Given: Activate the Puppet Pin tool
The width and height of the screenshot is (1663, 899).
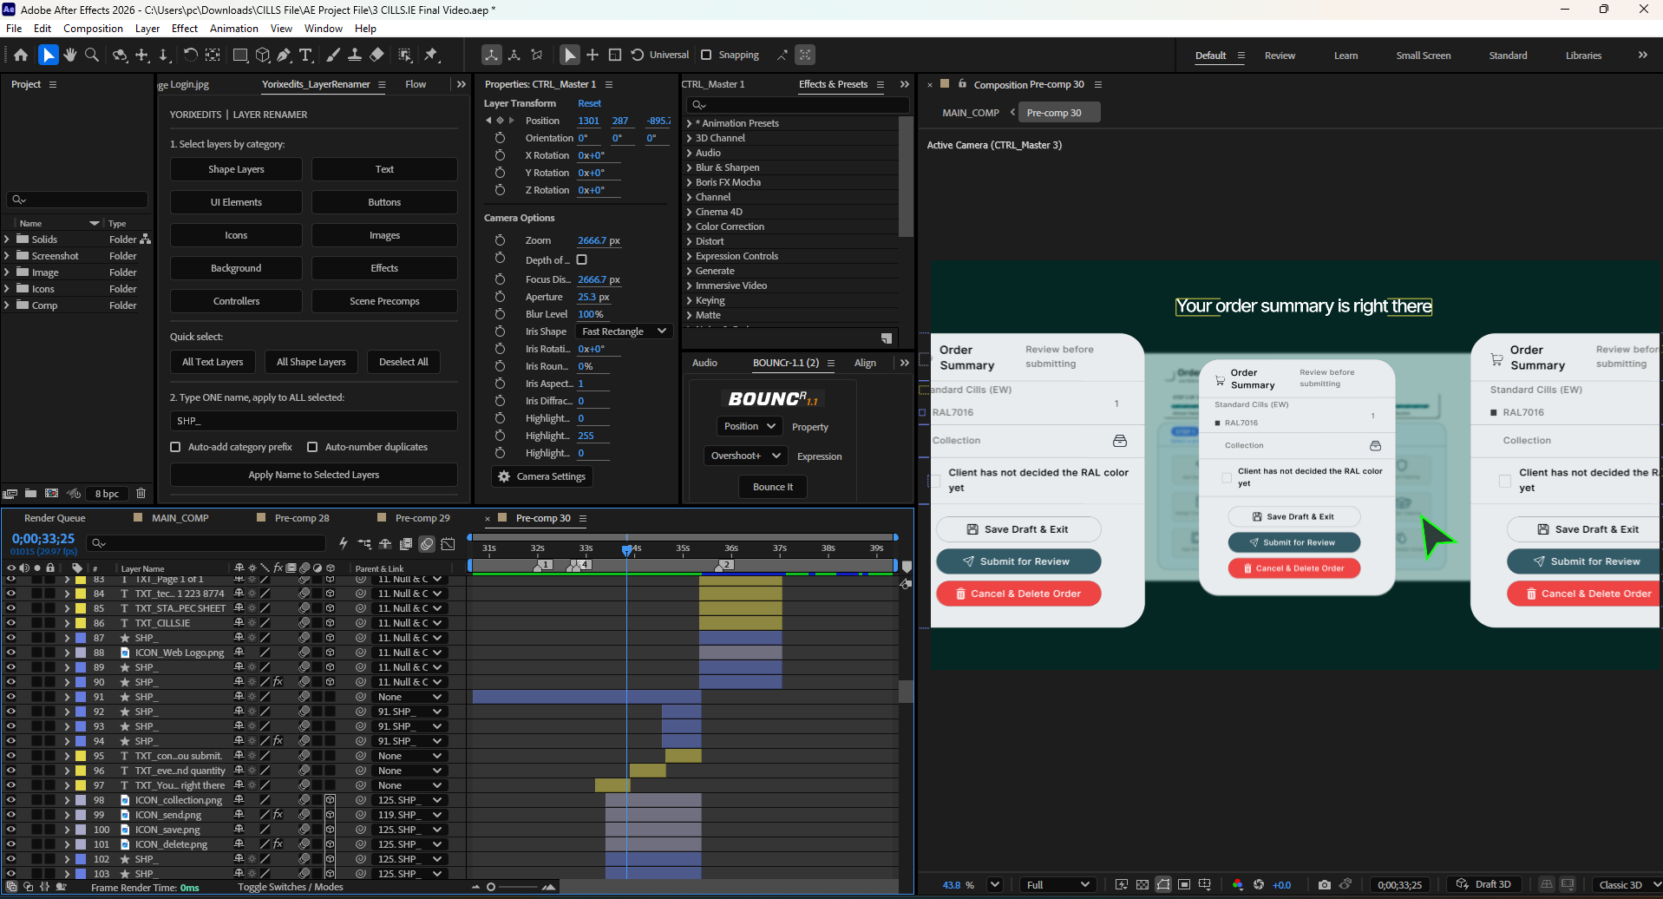Looking at the screenshot, I should click(431, 55).
